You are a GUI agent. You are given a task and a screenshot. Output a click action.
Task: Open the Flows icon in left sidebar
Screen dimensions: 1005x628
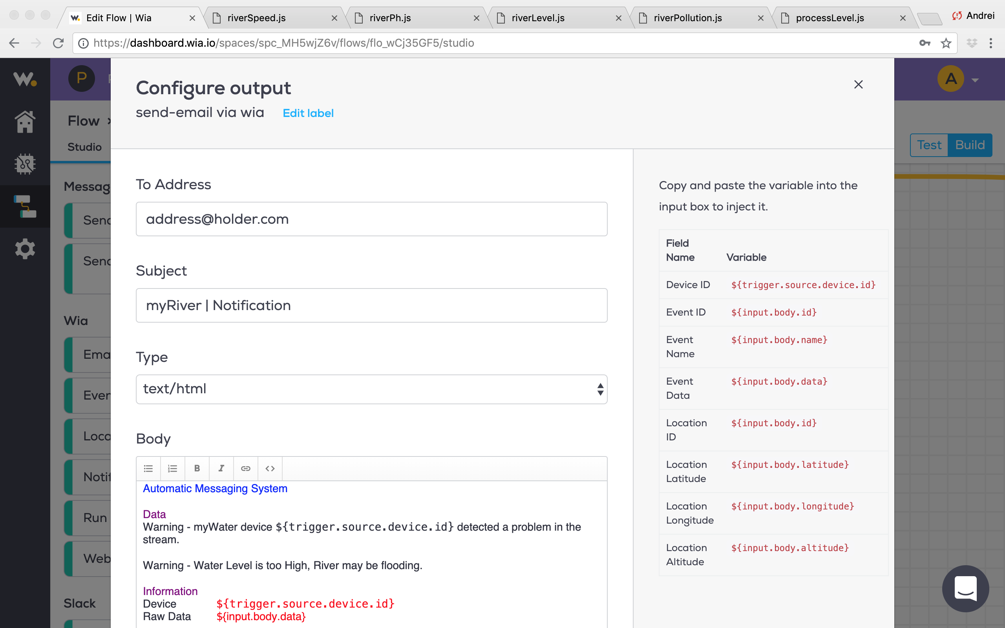25,206
